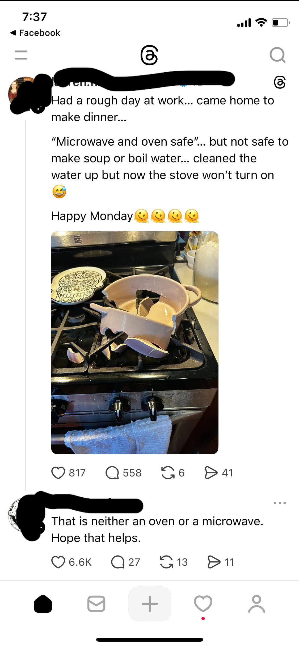Open the Activity heart tab

pos(203,604)
